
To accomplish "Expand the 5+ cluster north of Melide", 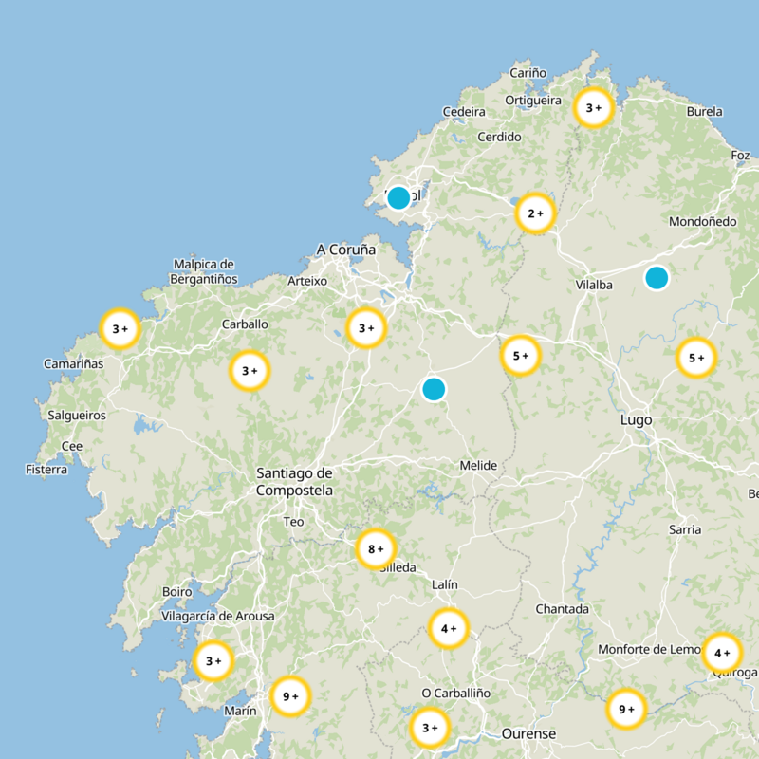I will click(520, 356).
